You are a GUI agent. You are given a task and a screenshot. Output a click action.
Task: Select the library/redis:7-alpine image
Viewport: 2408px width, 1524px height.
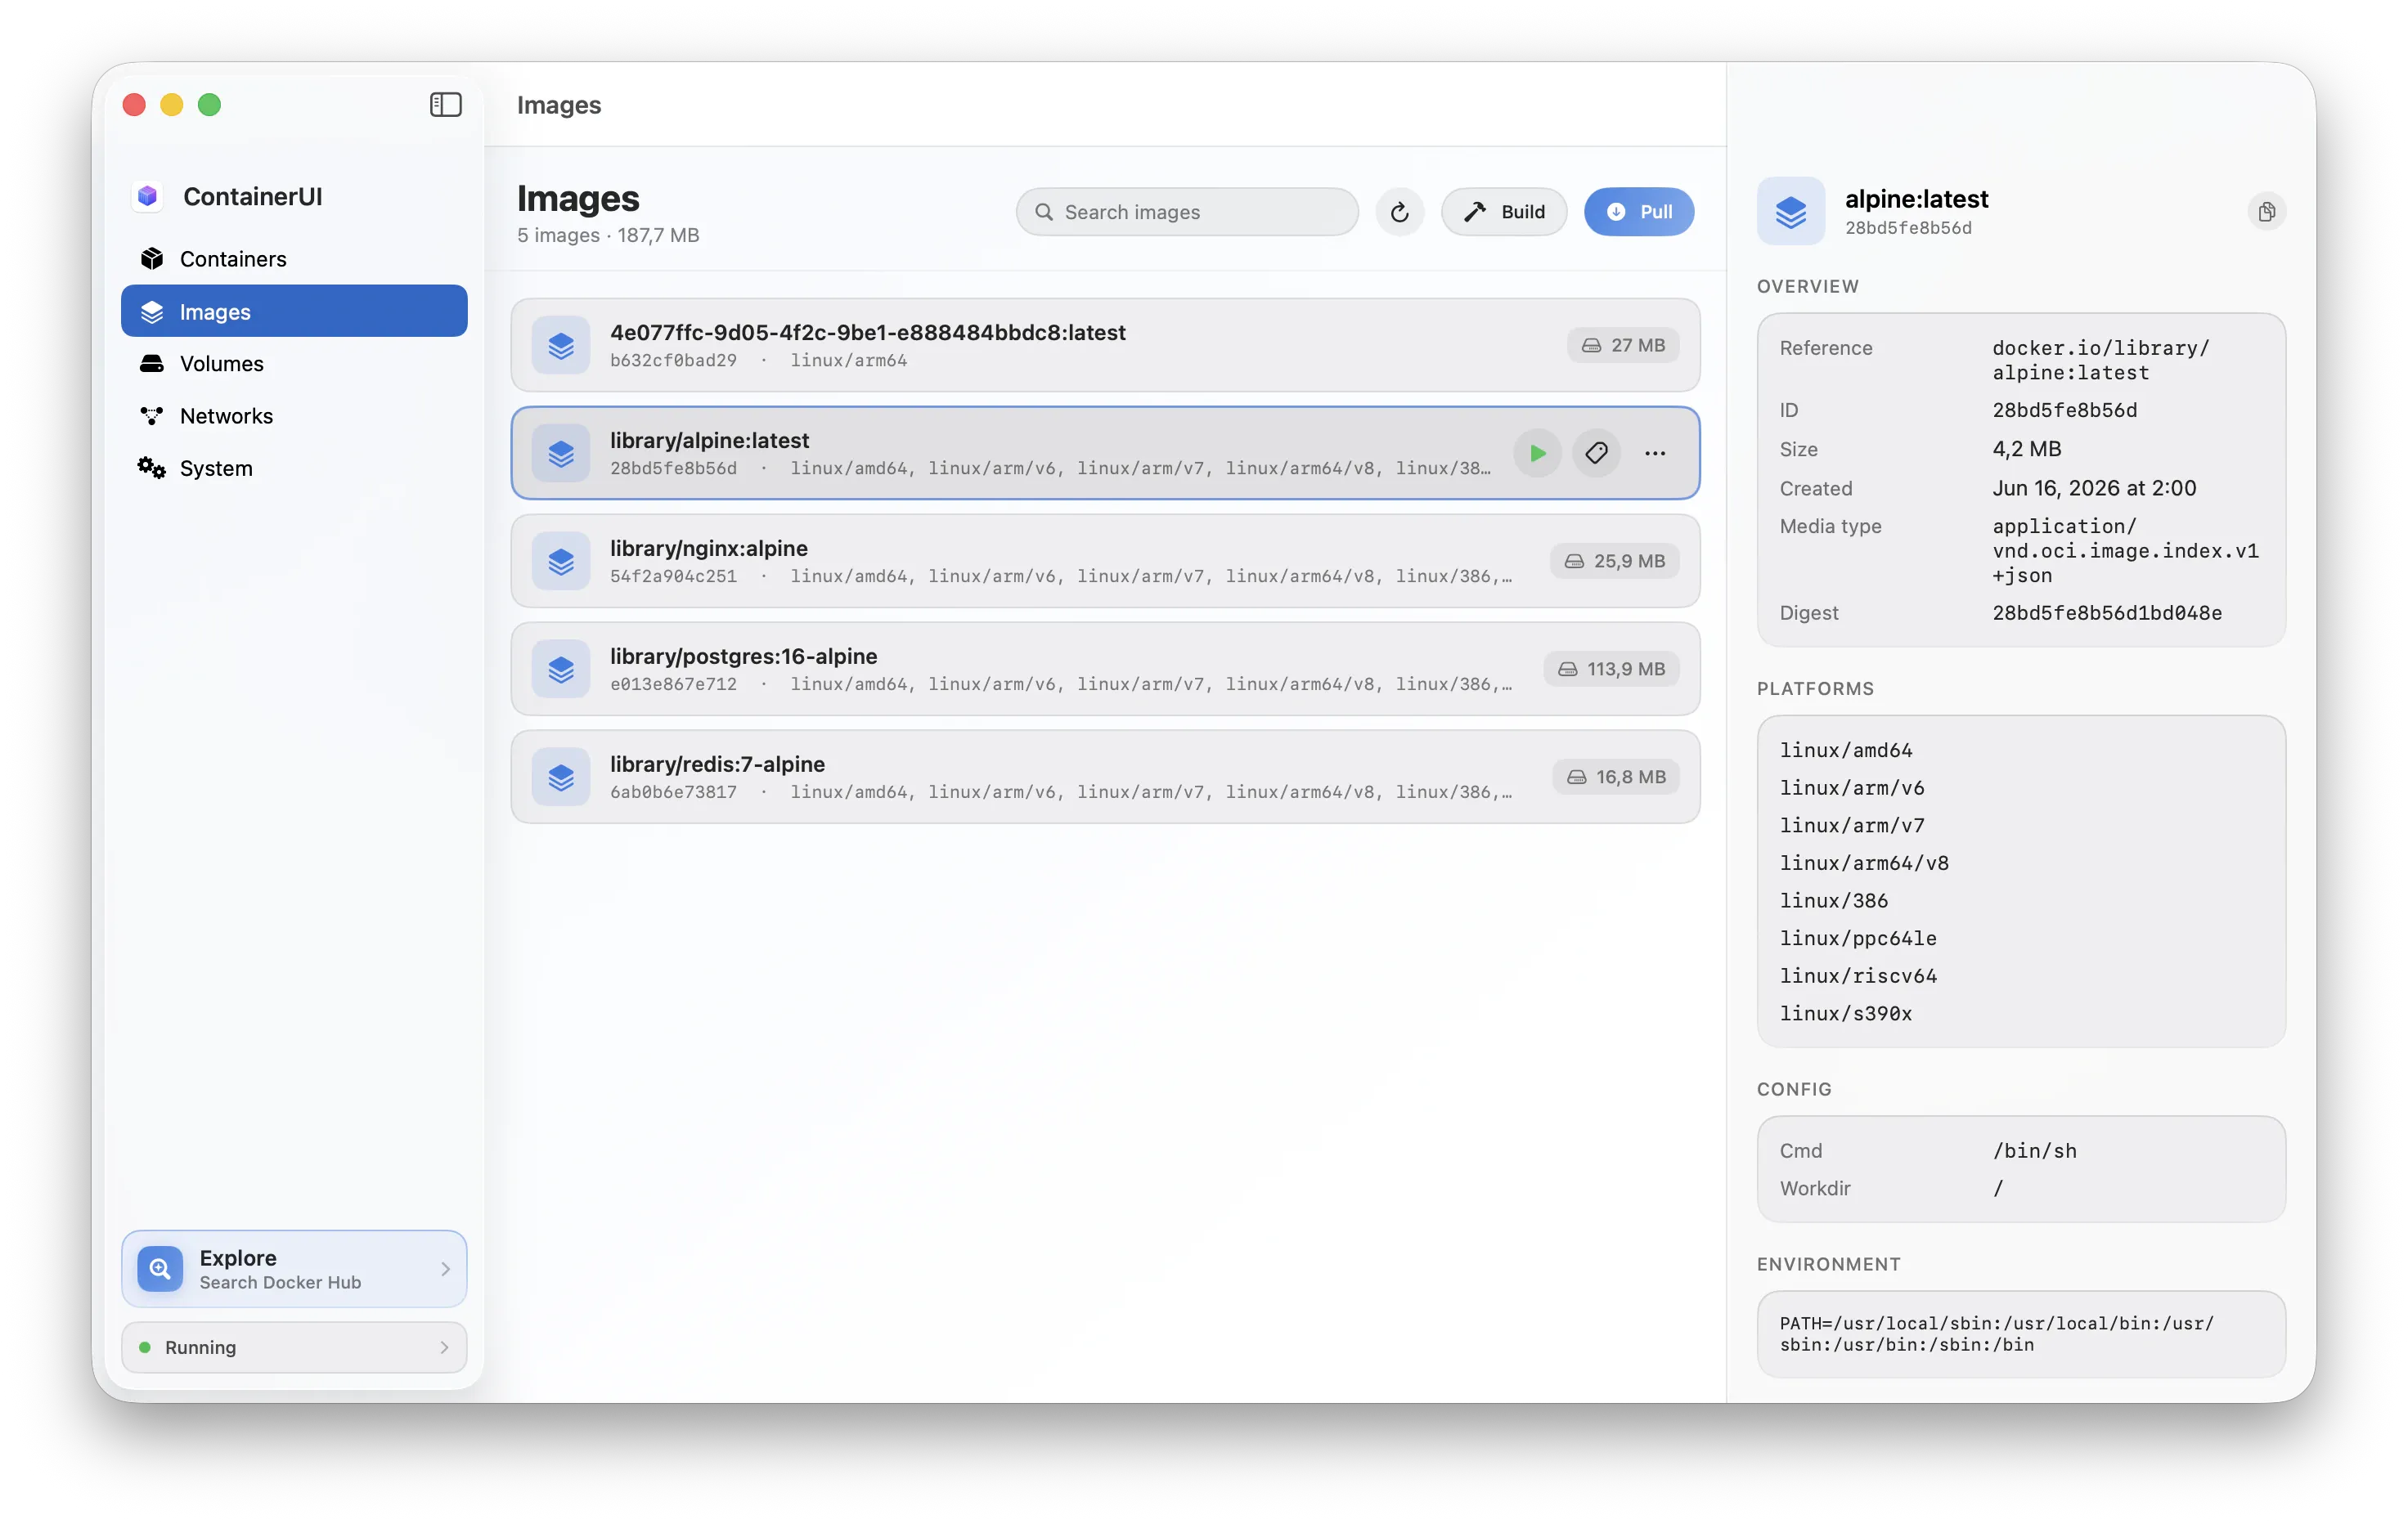pos(1105,778)
